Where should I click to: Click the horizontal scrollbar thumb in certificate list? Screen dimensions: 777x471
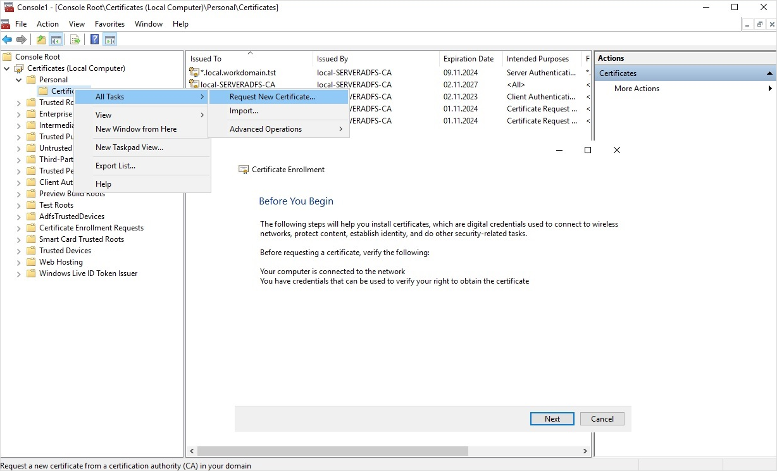(x=333, y=451)
